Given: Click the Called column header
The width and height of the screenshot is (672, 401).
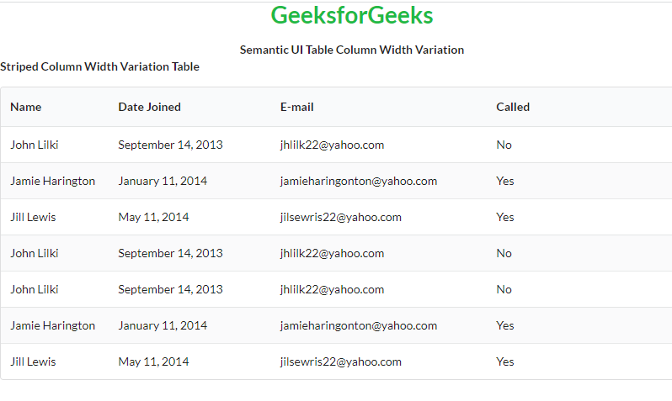Looking at the screenshot, I should [513, 107].
